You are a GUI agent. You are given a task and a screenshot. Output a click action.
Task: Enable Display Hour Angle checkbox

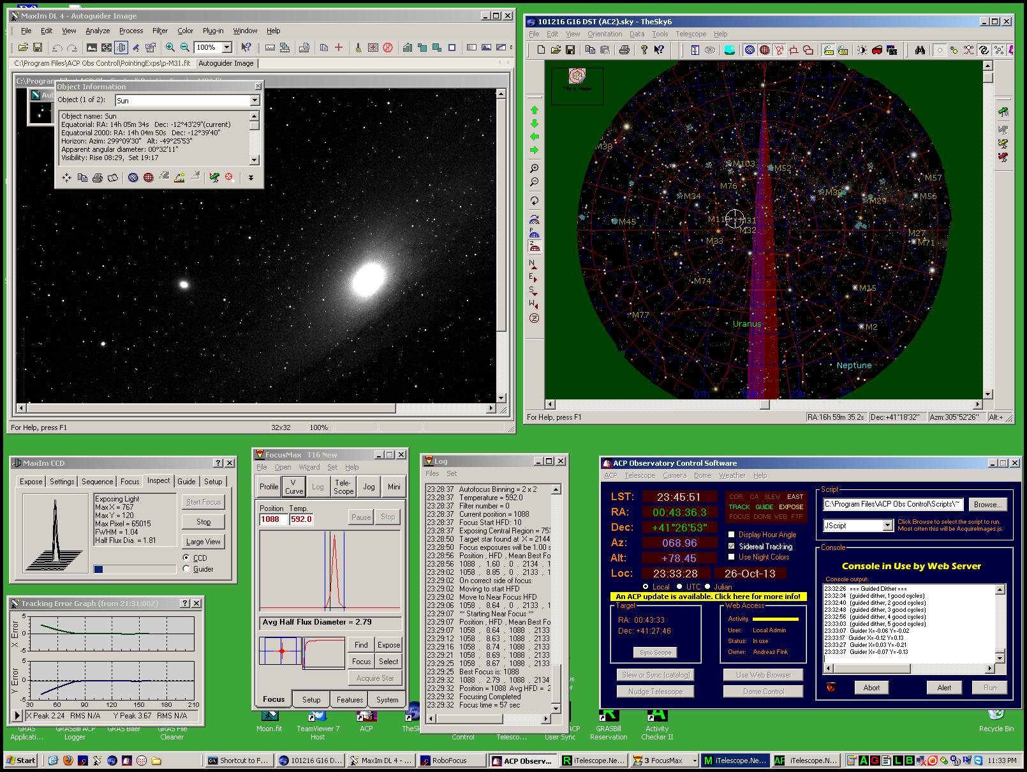coord(732,535)
